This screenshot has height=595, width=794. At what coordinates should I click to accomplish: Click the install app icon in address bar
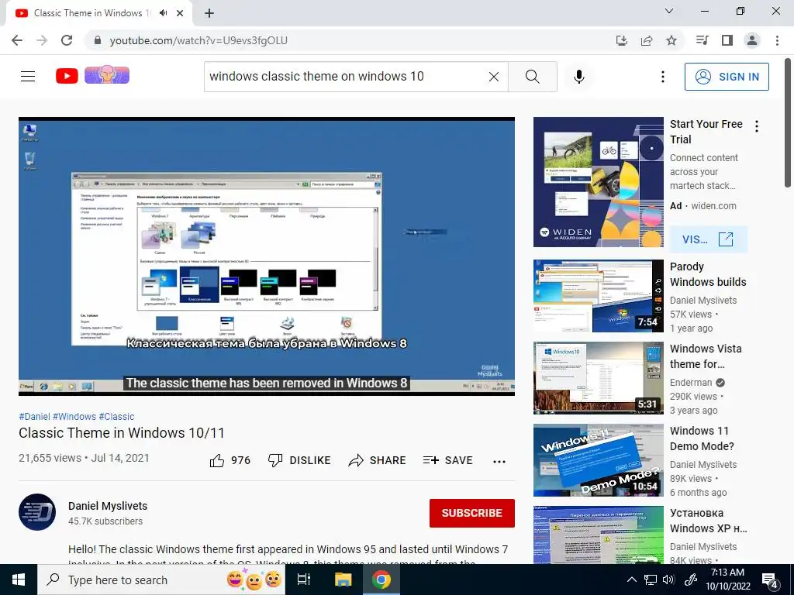622,40
